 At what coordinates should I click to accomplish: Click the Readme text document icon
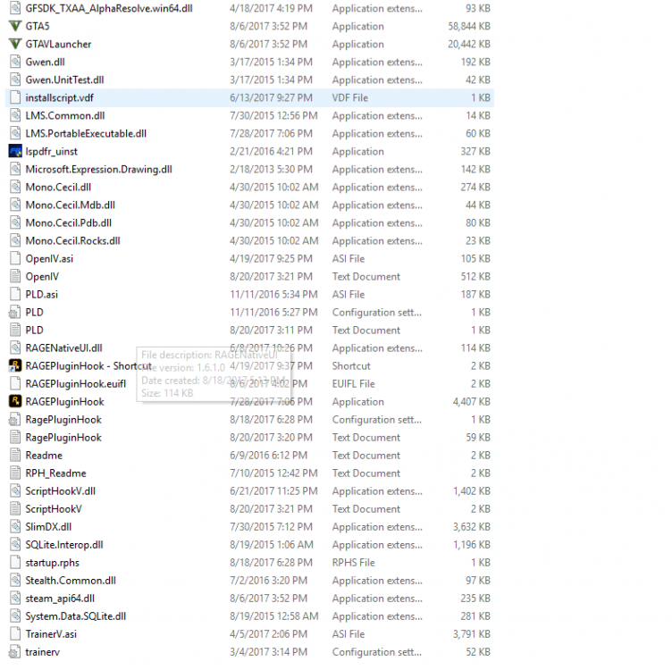point(15,455)
